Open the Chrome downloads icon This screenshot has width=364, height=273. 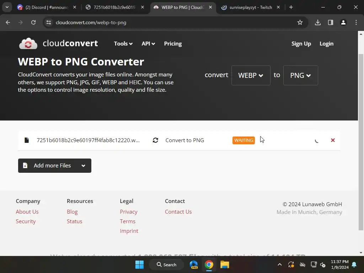click(x=318, y=22)
